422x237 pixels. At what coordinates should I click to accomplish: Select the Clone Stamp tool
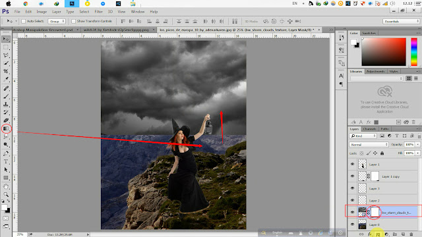6,105
